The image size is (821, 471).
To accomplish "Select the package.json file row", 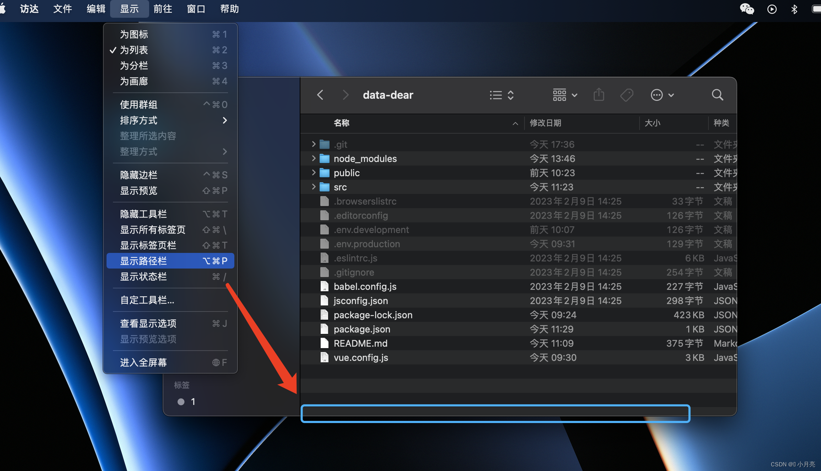I will [x=518, y=329].
